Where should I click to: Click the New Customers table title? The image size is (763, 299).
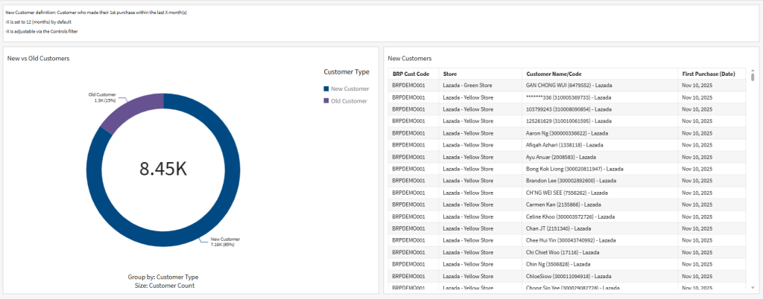click(x=410, y=58)
